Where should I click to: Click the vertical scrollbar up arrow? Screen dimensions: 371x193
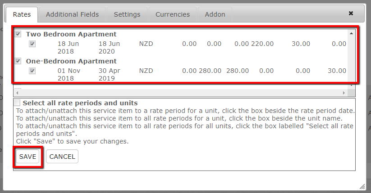(x=351, y=34)
